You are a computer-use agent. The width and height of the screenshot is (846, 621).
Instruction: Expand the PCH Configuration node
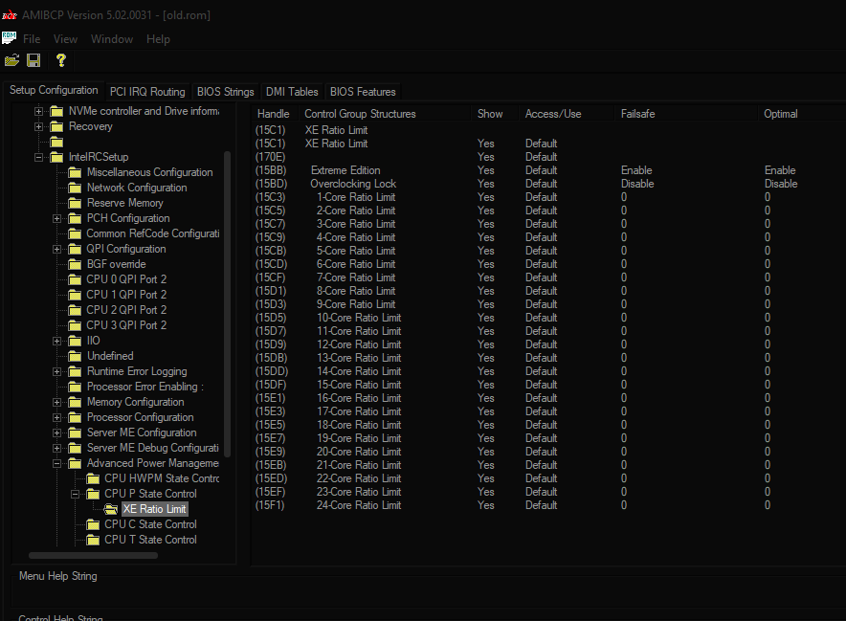click(56, 218)
